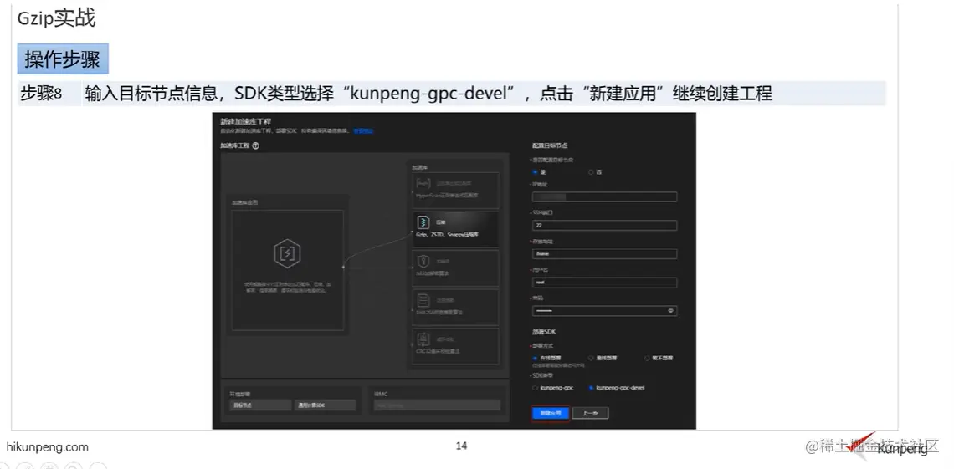
Task: Click the 配置目标节点 section heading
Action: [550, 145]
